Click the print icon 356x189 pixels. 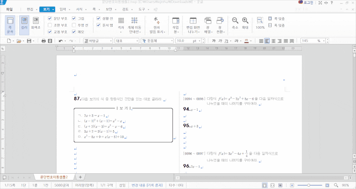point(44,41)
